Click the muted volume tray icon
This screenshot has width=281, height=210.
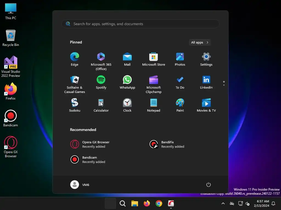pos(248,203)
